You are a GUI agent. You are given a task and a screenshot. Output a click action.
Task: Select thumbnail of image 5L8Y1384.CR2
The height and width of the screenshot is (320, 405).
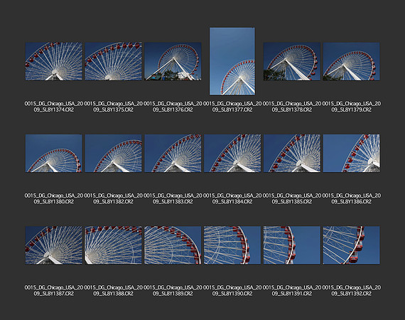(232, 154)
